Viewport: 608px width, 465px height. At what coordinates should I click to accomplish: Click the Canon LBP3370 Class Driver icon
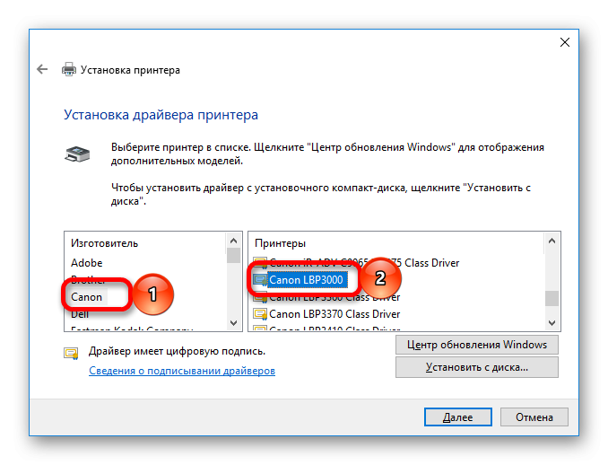point(260,314)
